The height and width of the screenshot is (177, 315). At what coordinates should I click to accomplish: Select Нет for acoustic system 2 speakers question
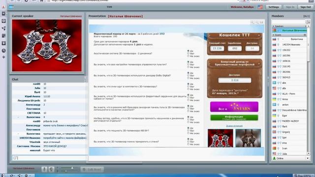pos(188,54)
